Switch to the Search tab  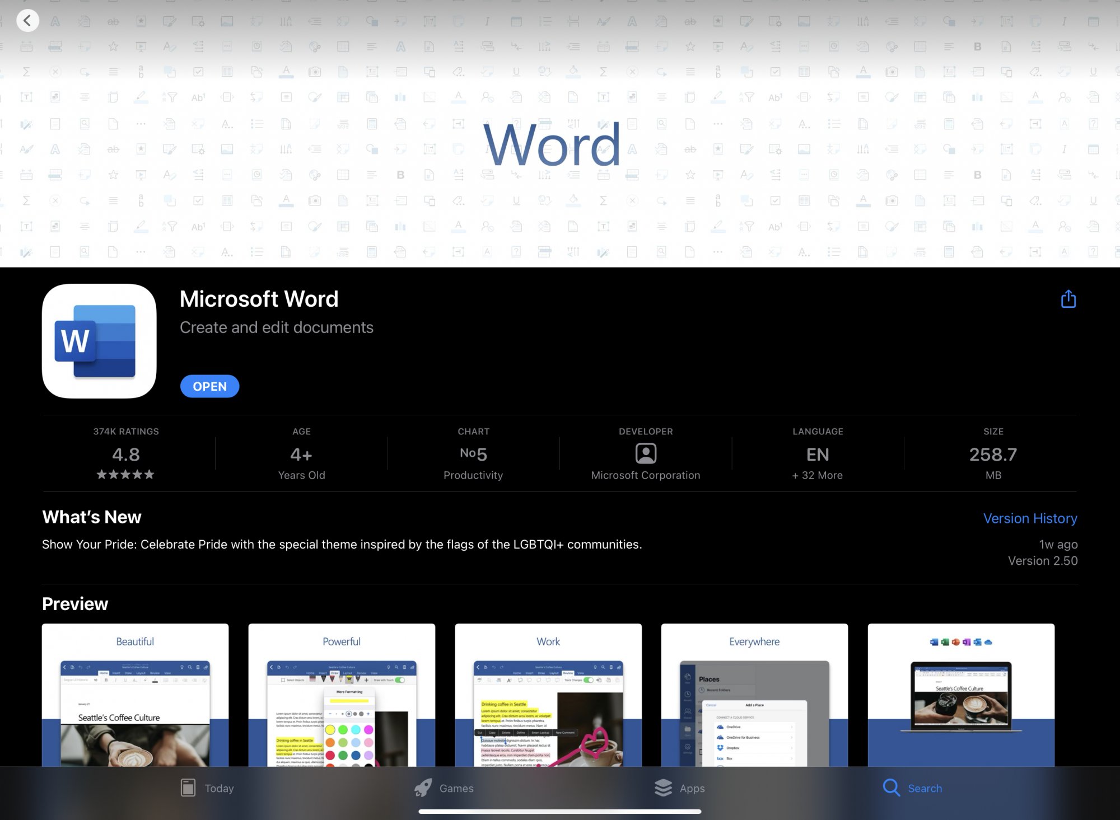point(912,788)
